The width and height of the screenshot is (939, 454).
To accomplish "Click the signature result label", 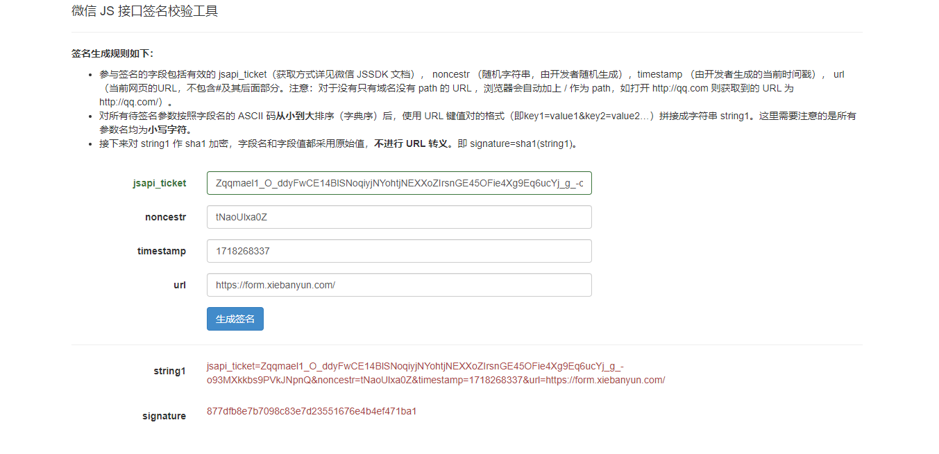I will [164, 416].
